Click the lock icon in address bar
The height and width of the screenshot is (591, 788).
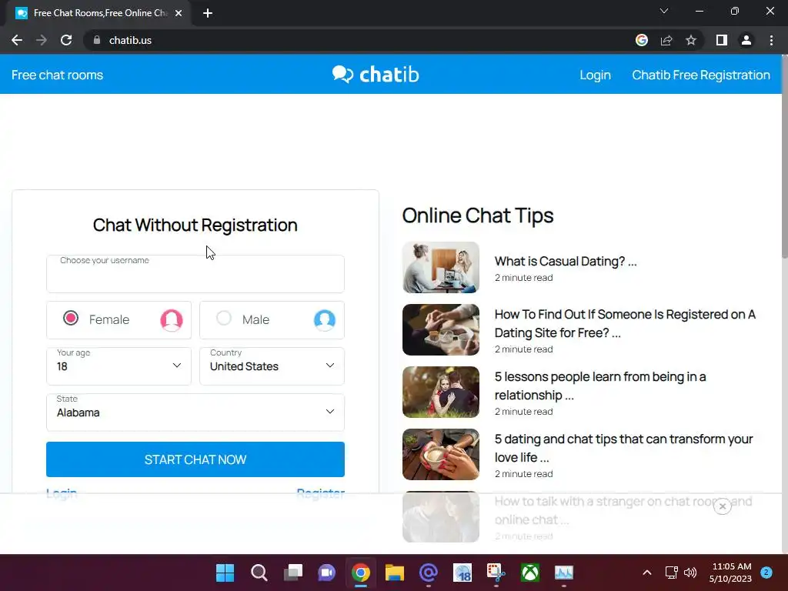coord(97,40)
